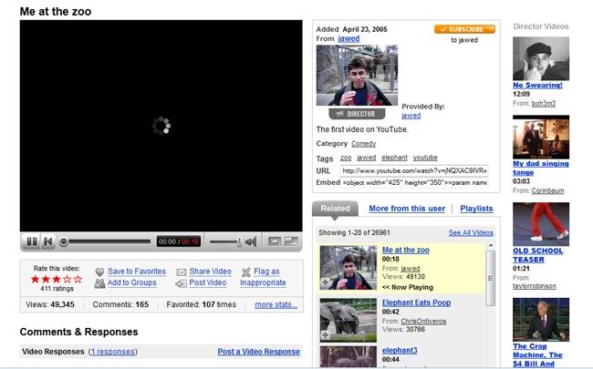Click the Add to Groups people icon
The width and height of the screenshot is (593, 369).
[x=99, y=283]
